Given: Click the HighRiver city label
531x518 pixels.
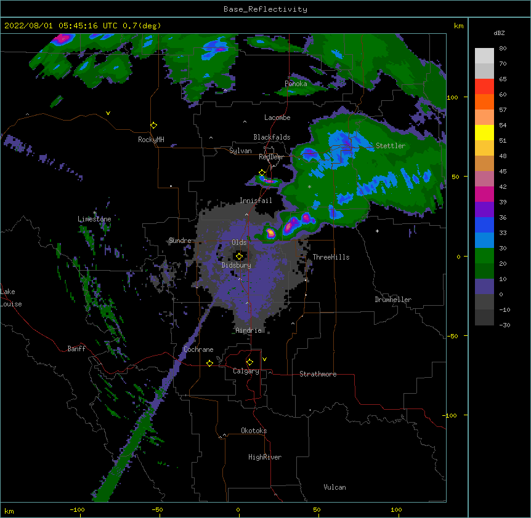Looking at the screenshot, I should pos(265,457).
